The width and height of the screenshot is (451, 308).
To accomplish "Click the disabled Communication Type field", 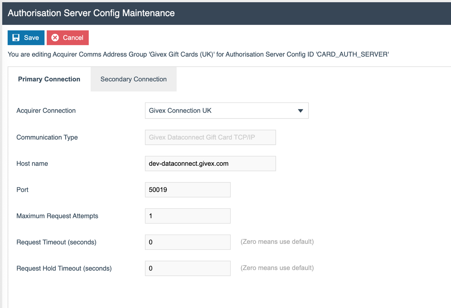I will point(210,137).
